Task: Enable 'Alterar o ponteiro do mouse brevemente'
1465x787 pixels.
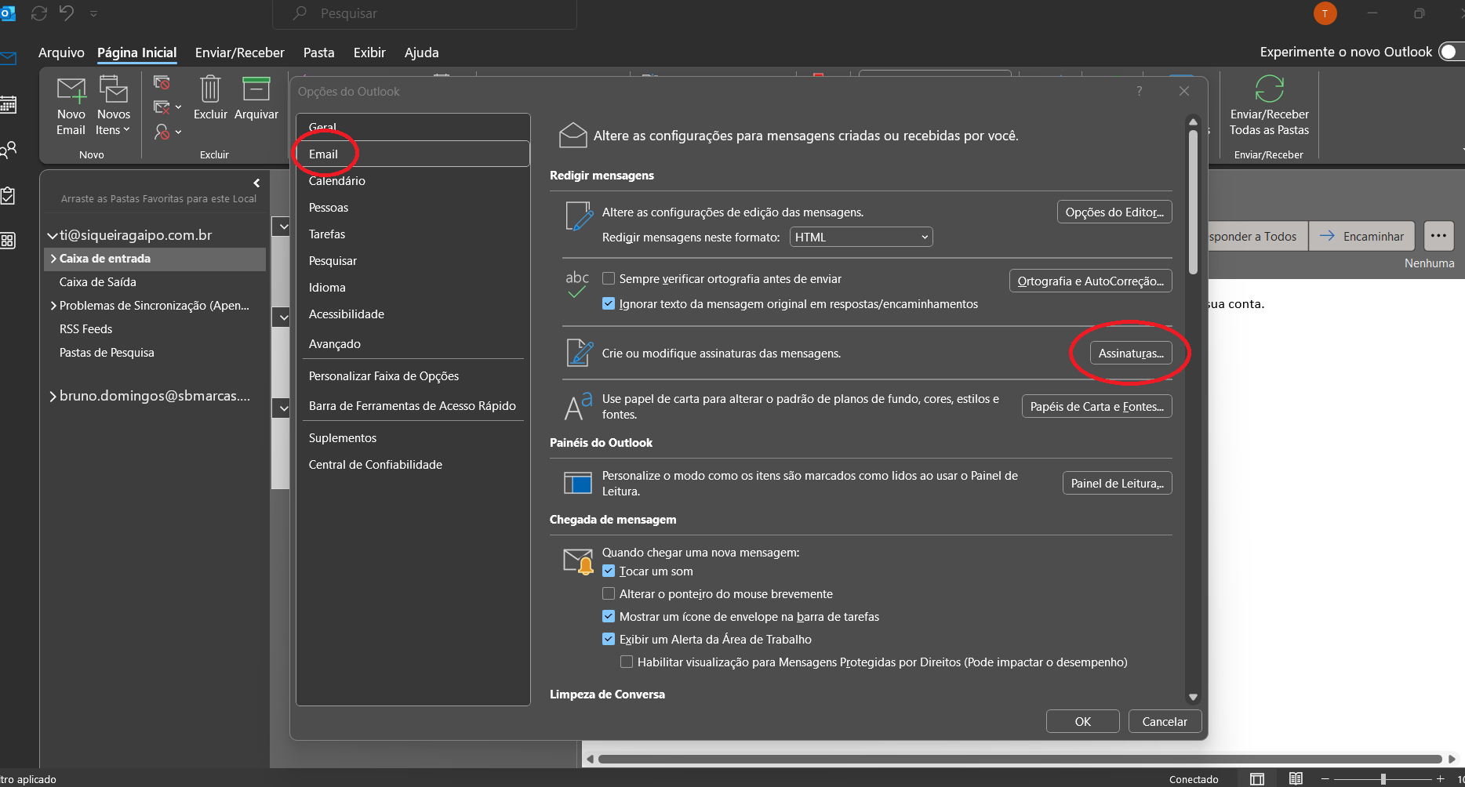Action: pyautogui.click(x=609, y=593)
